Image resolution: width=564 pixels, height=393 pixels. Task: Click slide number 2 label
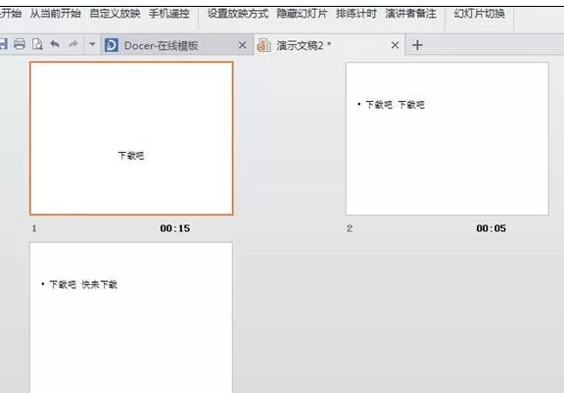click(350, 228)
